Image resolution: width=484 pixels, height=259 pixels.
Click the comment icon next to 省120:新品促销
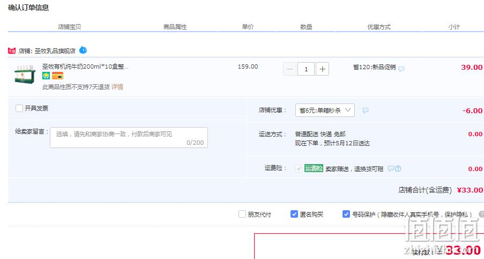coord(401,69)
